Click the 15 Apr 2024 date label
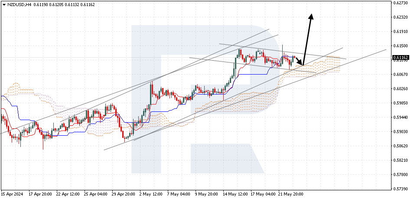The width and height of the screenshot is (411, 199). click(x=12, y=194)
